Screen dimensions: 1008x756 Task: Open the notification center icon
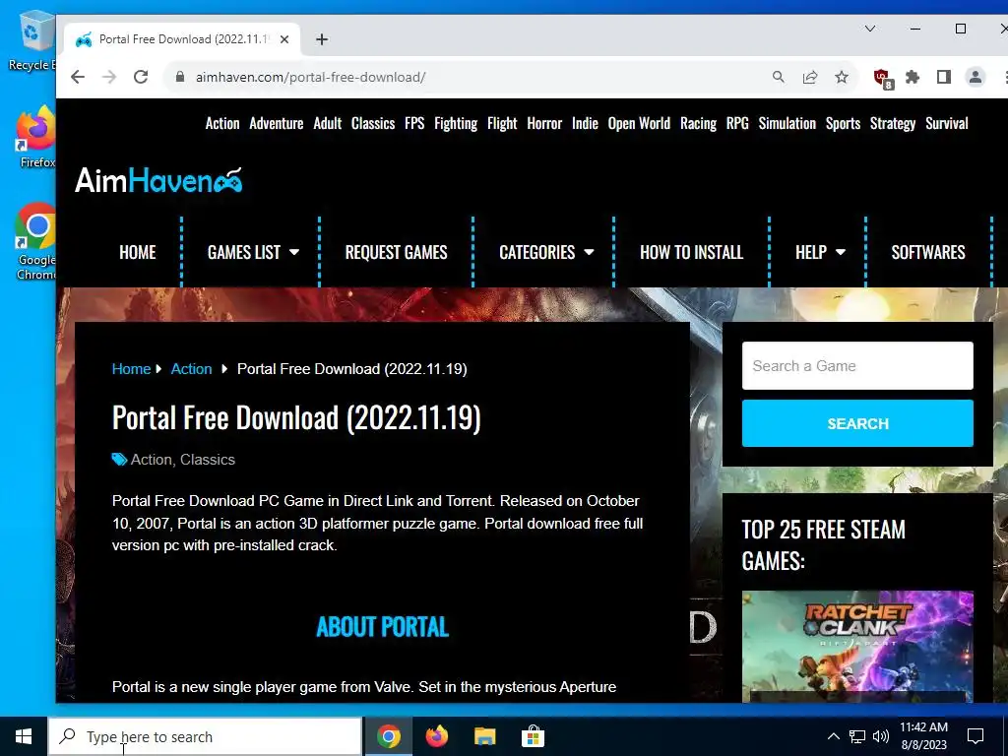tap(976, 736)
